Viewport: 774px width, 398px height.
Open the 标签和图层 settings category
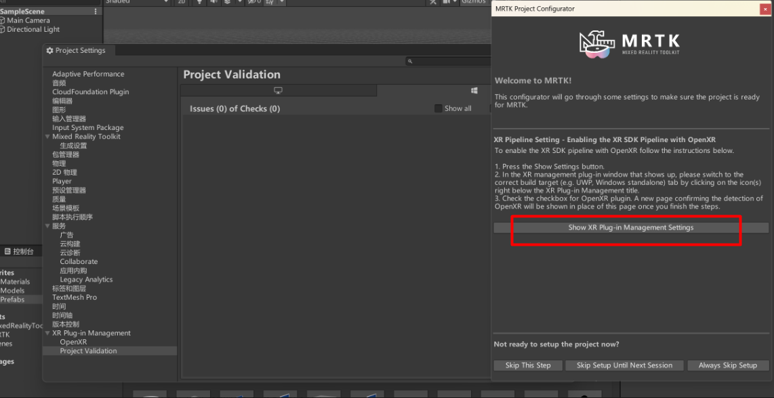coord(69,288)
